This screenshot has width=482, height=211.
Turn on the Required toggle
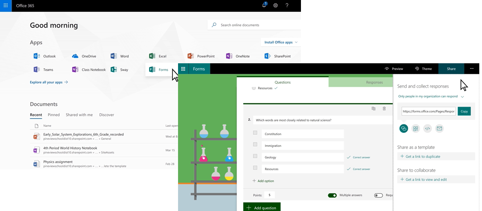point(378,195)
